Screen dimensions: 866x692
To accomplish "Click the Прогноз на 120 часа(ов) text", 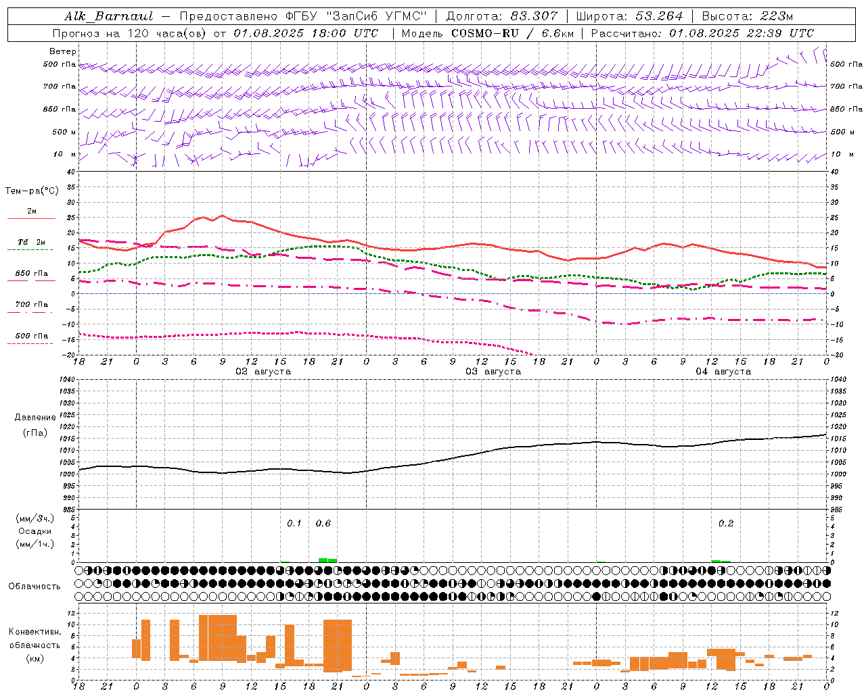I will pyautogui.click(x=130, y=33).
